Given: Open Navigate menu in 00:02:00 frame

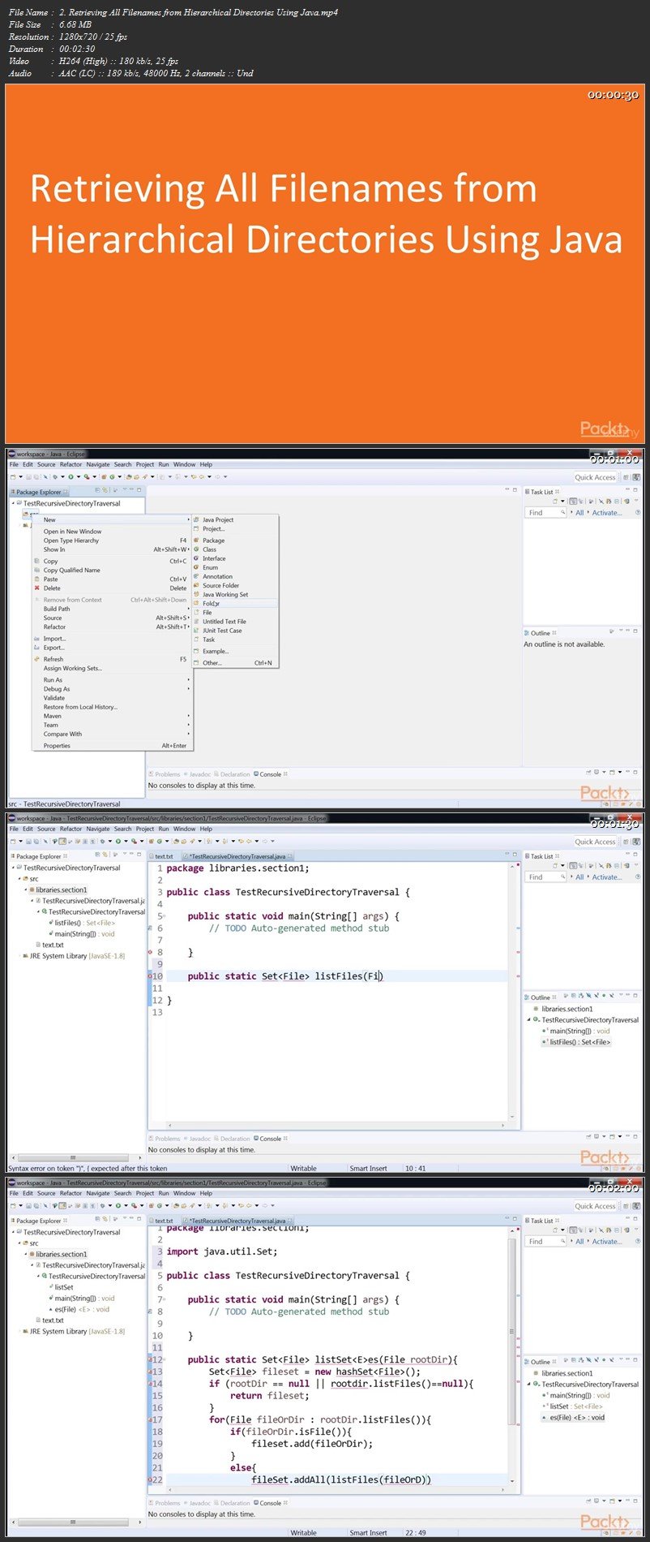Looking at the screenshot, I should 97,1193.
